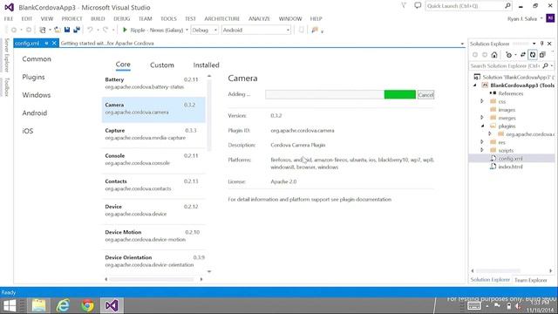Open the feedback speech bubble icon
Viewport: 558px width, 314px height.
click(x=418, y=6)
